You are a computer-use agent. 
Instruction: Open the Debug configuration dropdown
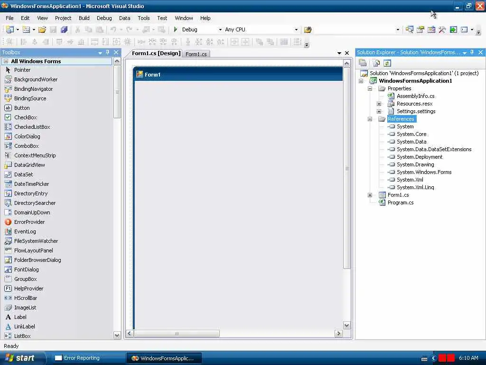220,30
